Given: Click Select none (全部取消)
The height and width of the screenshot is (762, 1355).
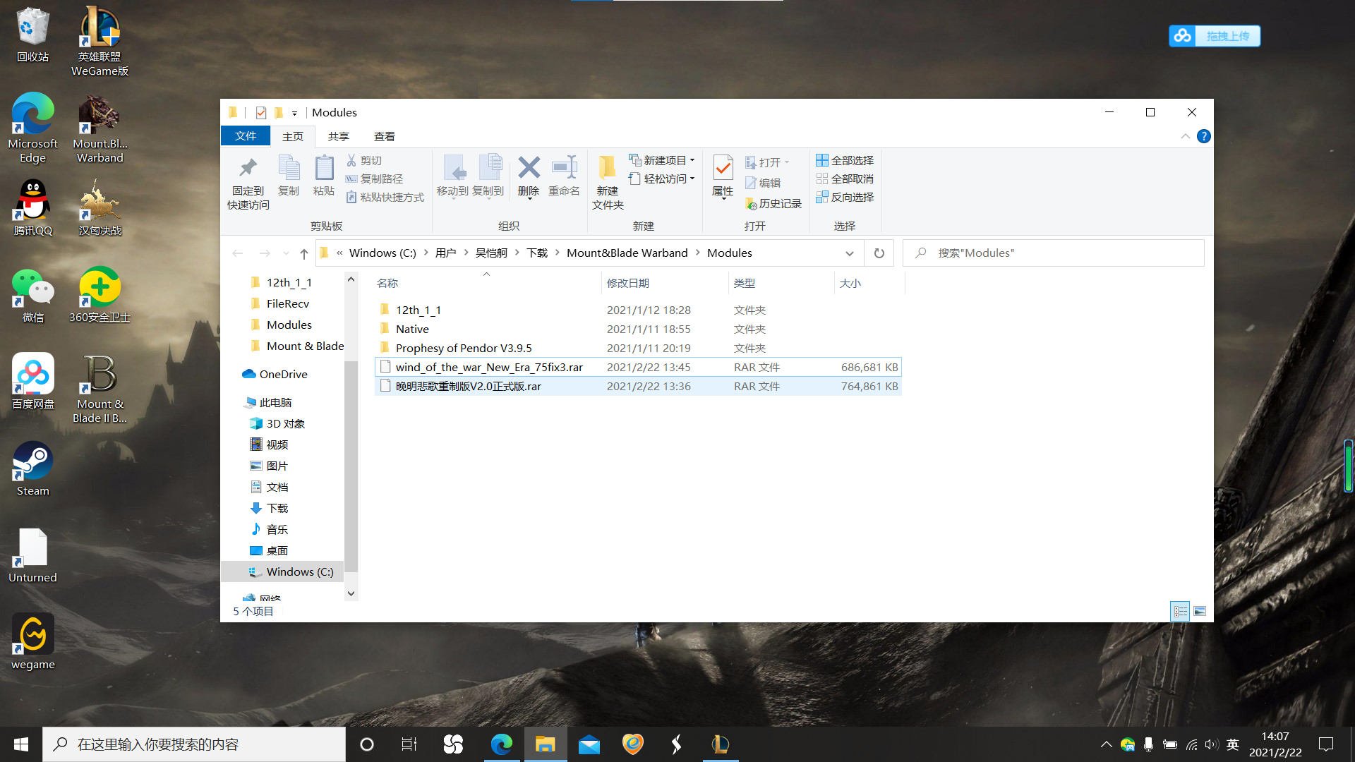Looking at the screenshot, I should click(845, 179).
